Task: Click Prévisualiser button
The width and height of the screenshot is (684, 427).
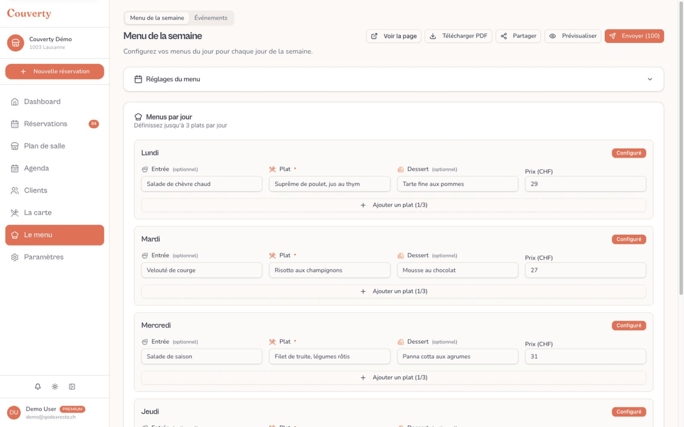Action: 573,36
